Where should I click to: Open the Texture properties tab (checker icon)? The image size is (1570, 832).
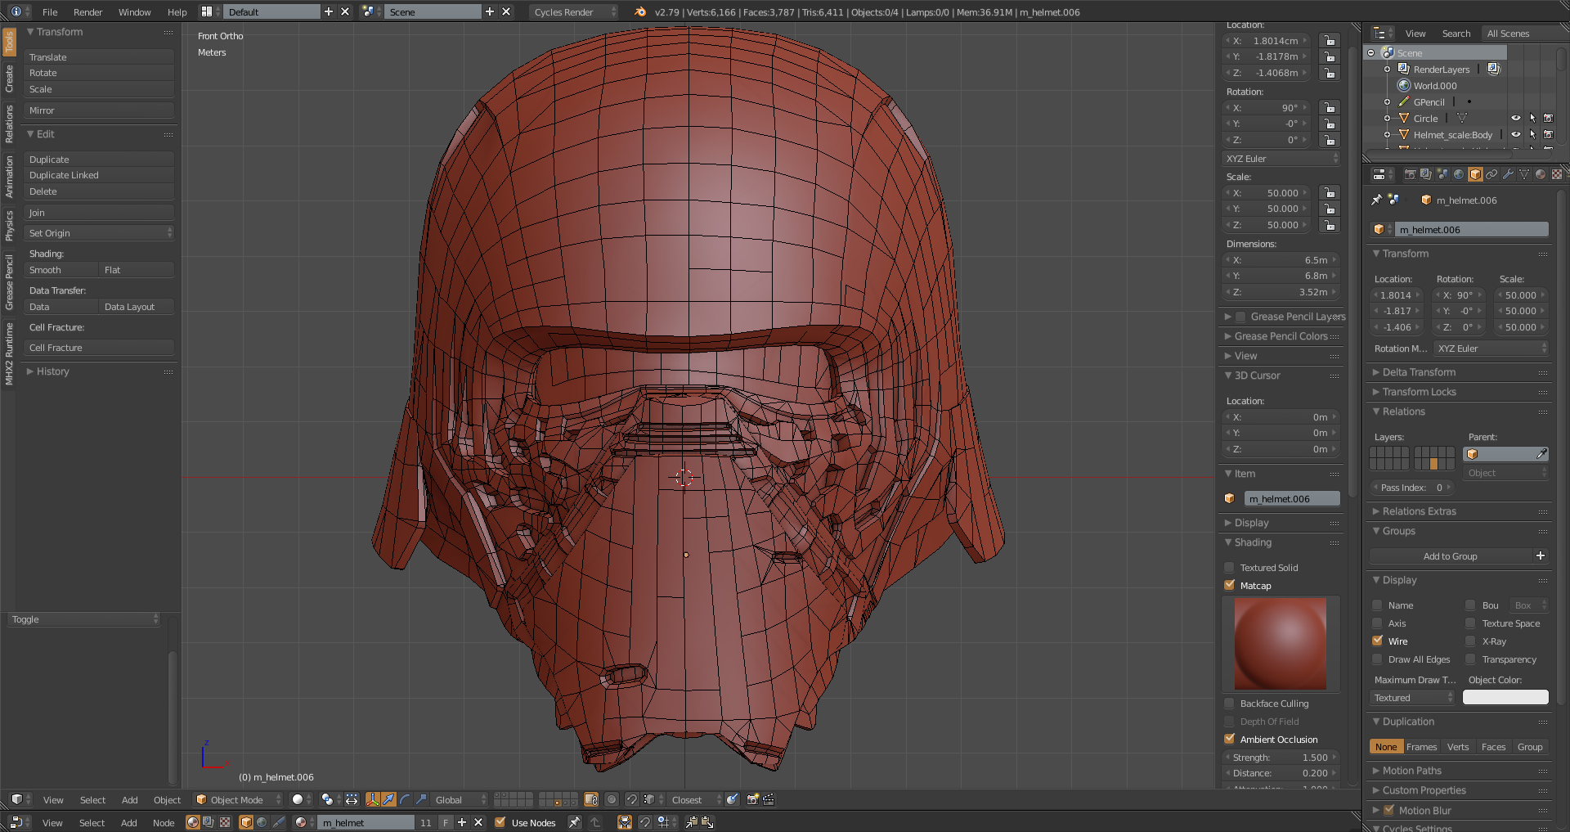click(1557, 174)
